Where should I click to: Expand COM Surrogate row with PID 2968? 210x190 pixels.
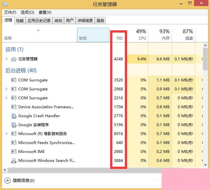coord(6,89)
